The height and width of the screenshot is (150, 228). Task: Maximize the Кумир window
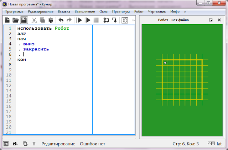[208, 3]
